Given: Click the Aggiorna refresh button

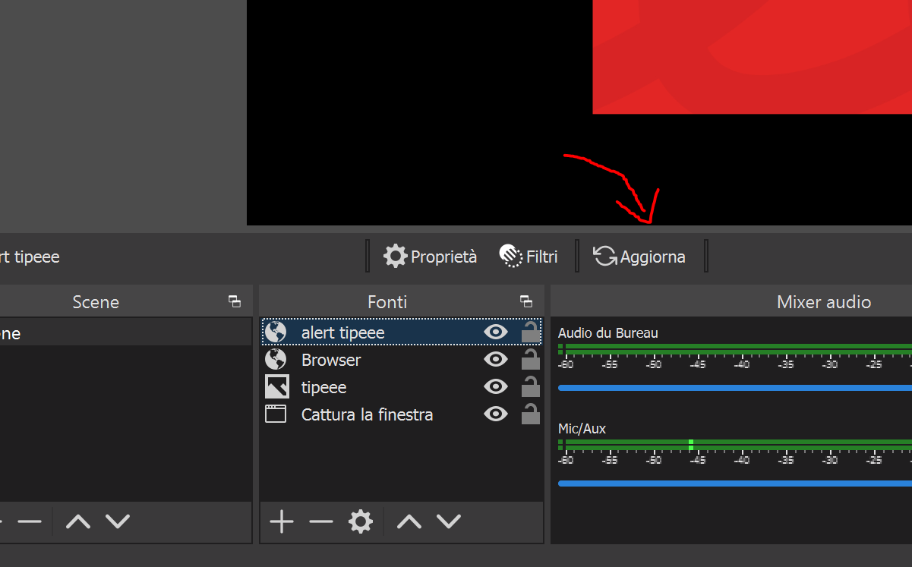Looking at the screenshot, I should [x=639, y=257].
